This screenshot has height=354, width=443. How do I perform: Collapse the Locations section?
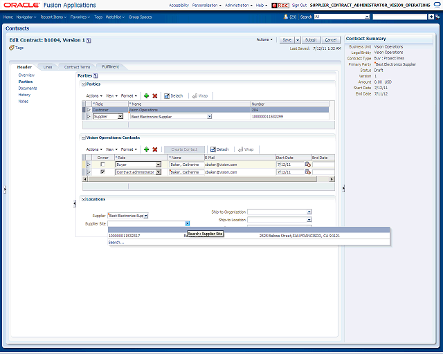click(84, 199)
